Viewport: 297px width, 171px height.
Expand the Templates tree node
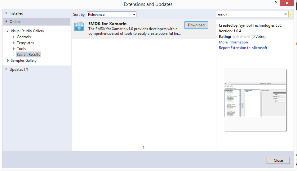pos(14,43)
